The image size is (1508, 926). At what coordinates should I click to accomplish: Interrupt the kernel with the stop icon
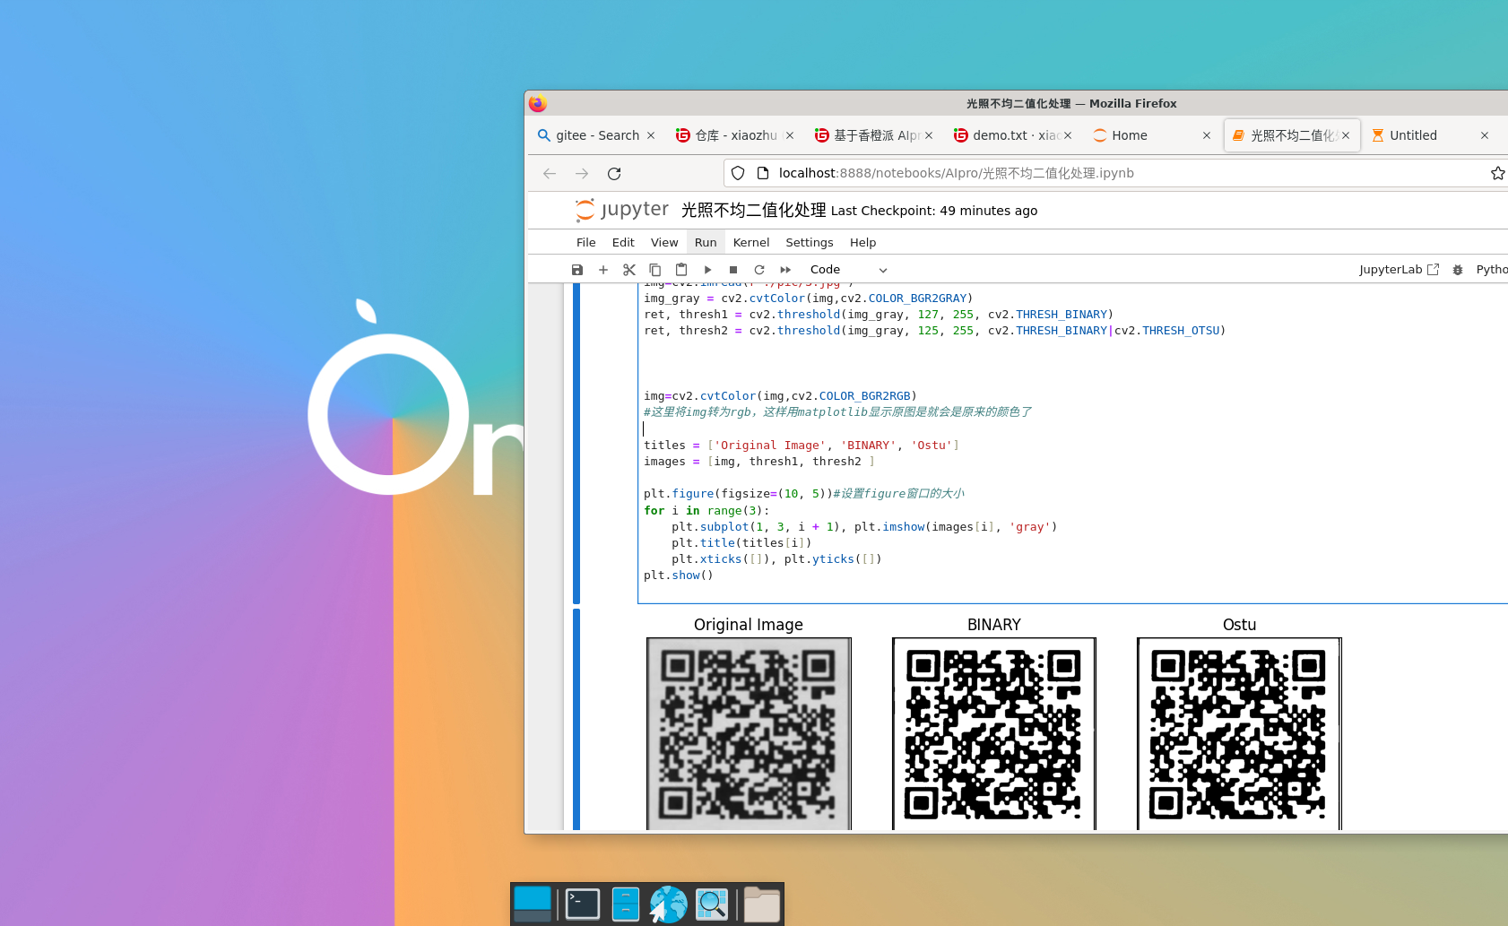pyautogui.click(x=733, y=270)
